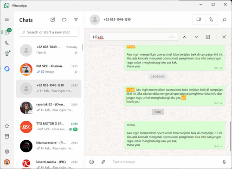Click mention @ icon on TTG MOTOR chat
Viewport: 232px width, 169px height.
coord(71,129)
